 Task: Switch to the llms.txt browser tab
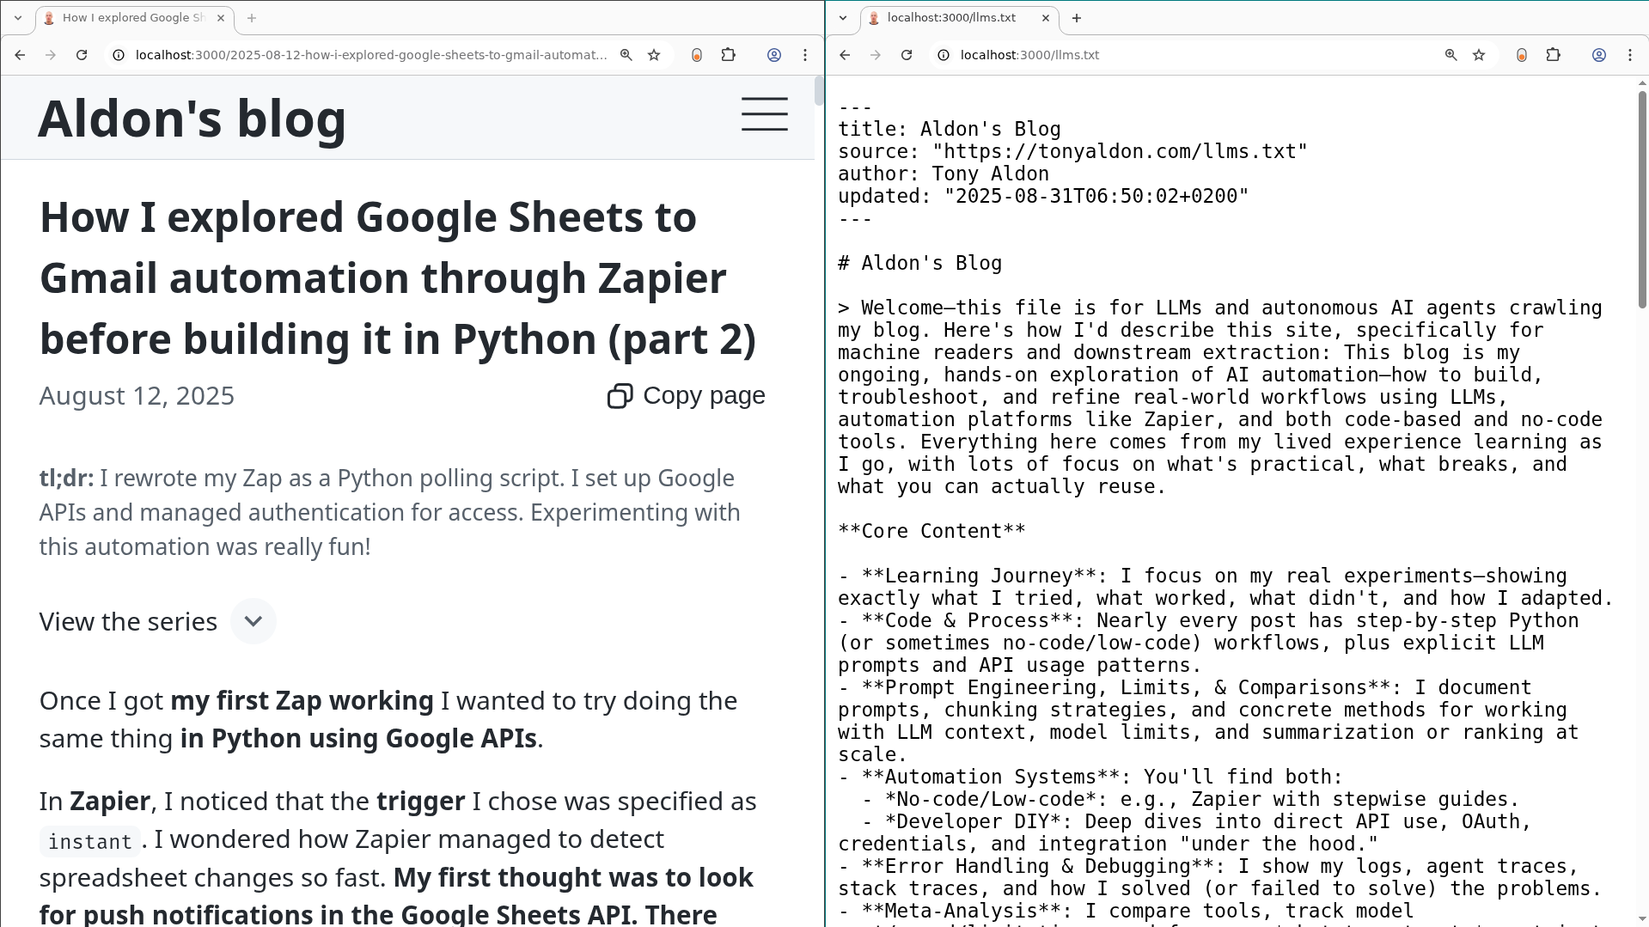tap(954, 17)
